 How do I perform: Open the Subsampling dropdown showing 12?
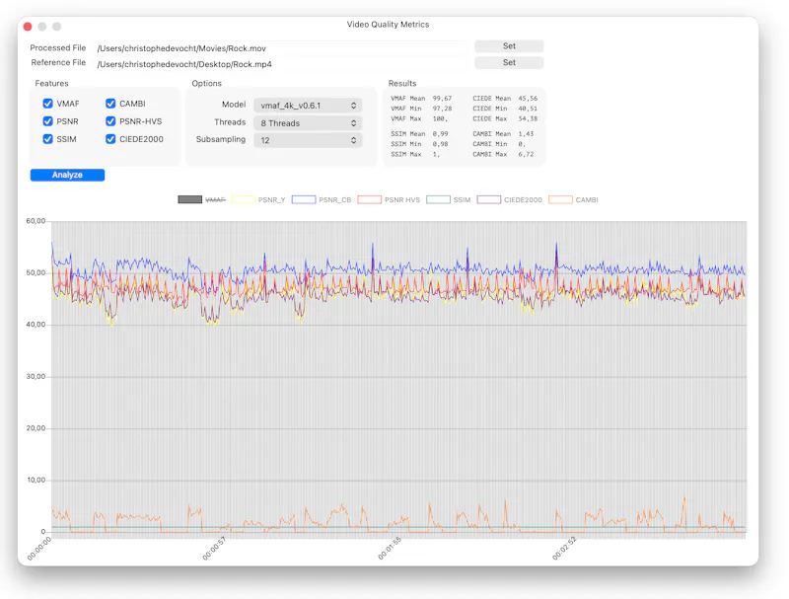click(308, 140)
